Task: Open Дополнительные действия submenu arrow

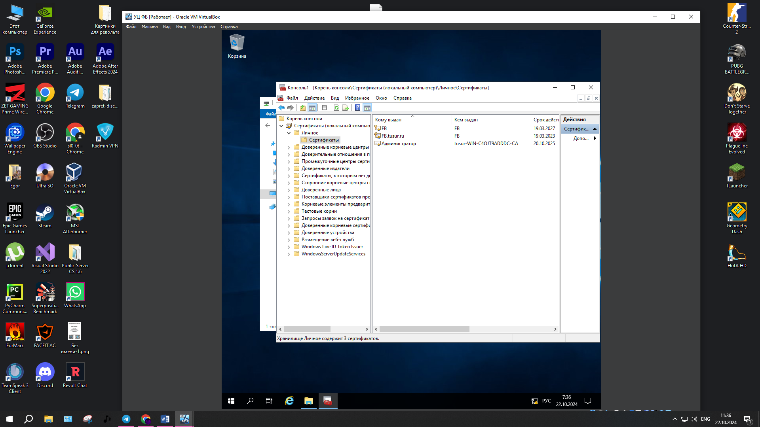Action: [595, 138]
